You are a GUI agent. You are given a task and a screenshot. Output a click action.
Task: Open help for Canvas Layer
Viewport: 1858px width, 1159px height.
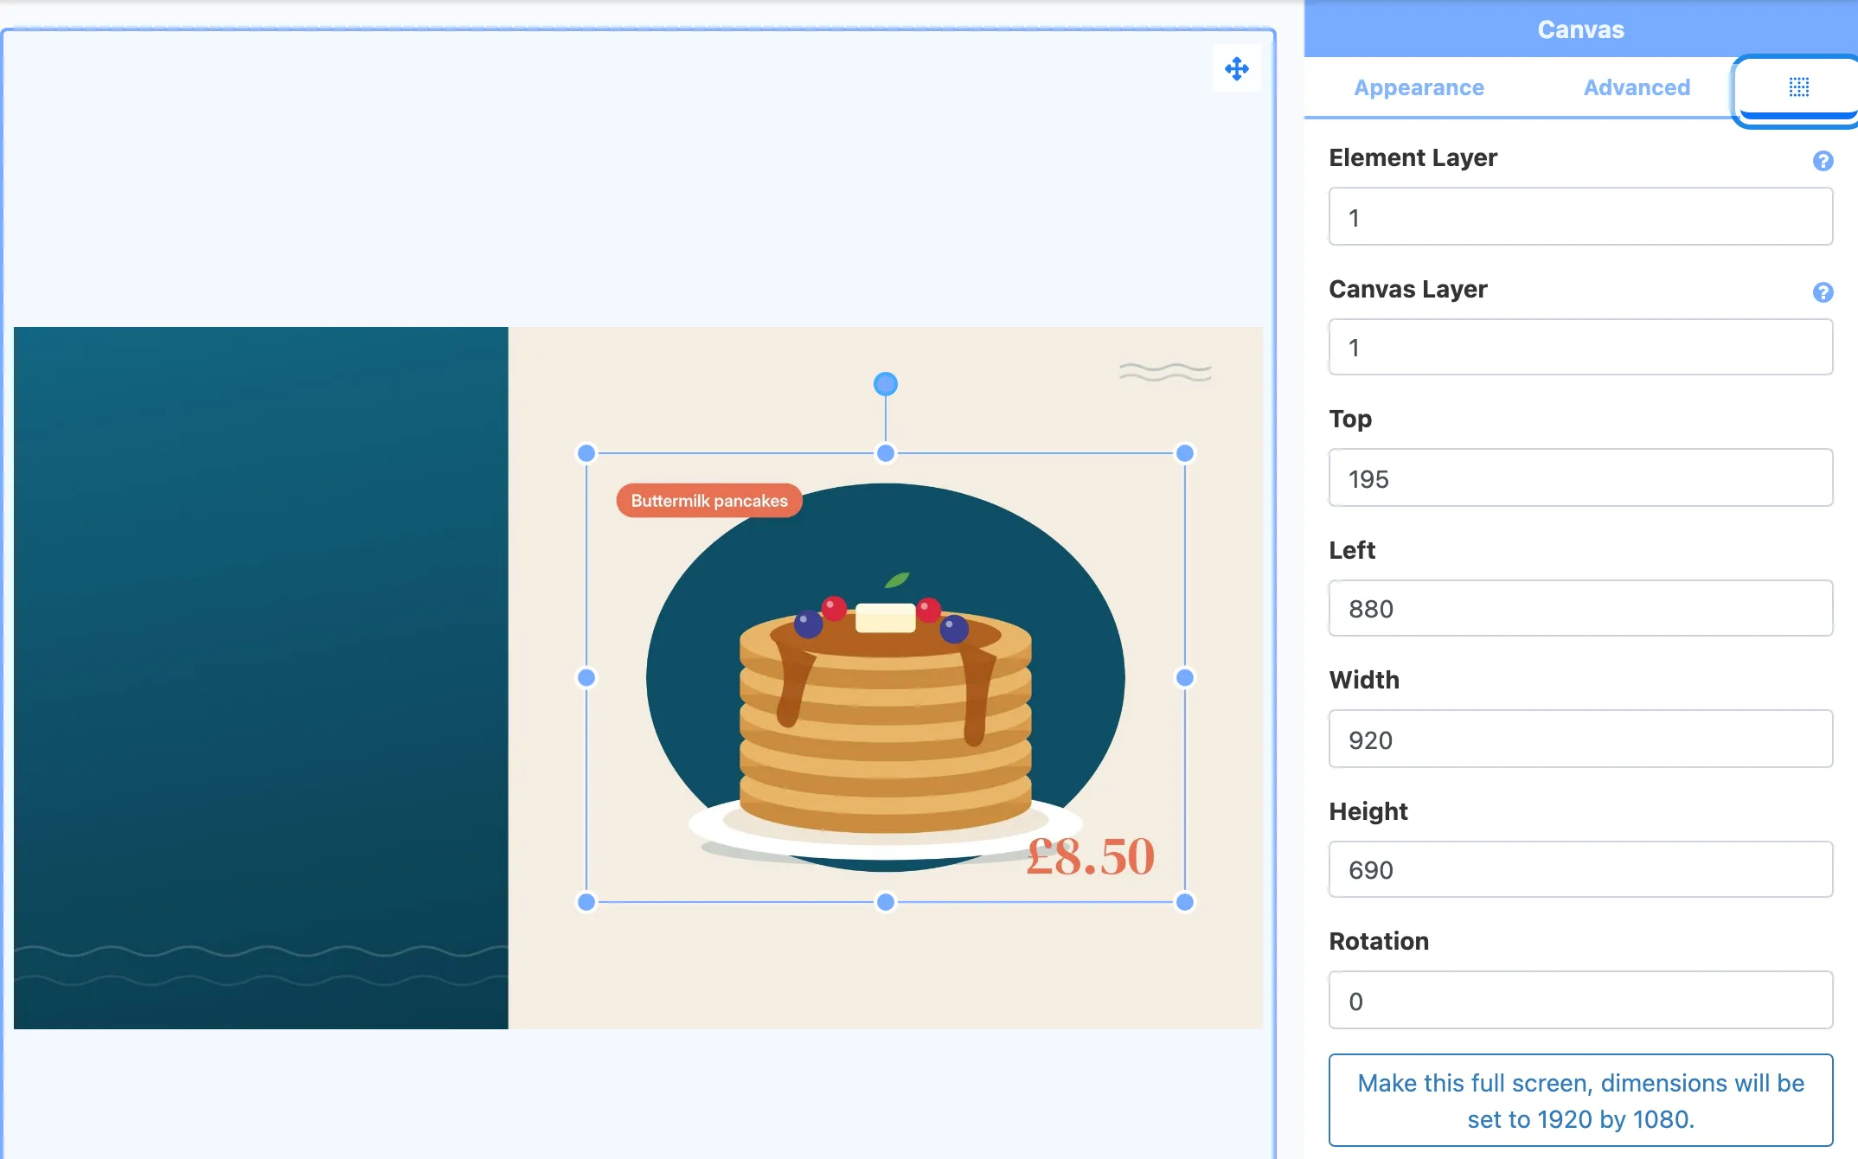pos(1823,292)
